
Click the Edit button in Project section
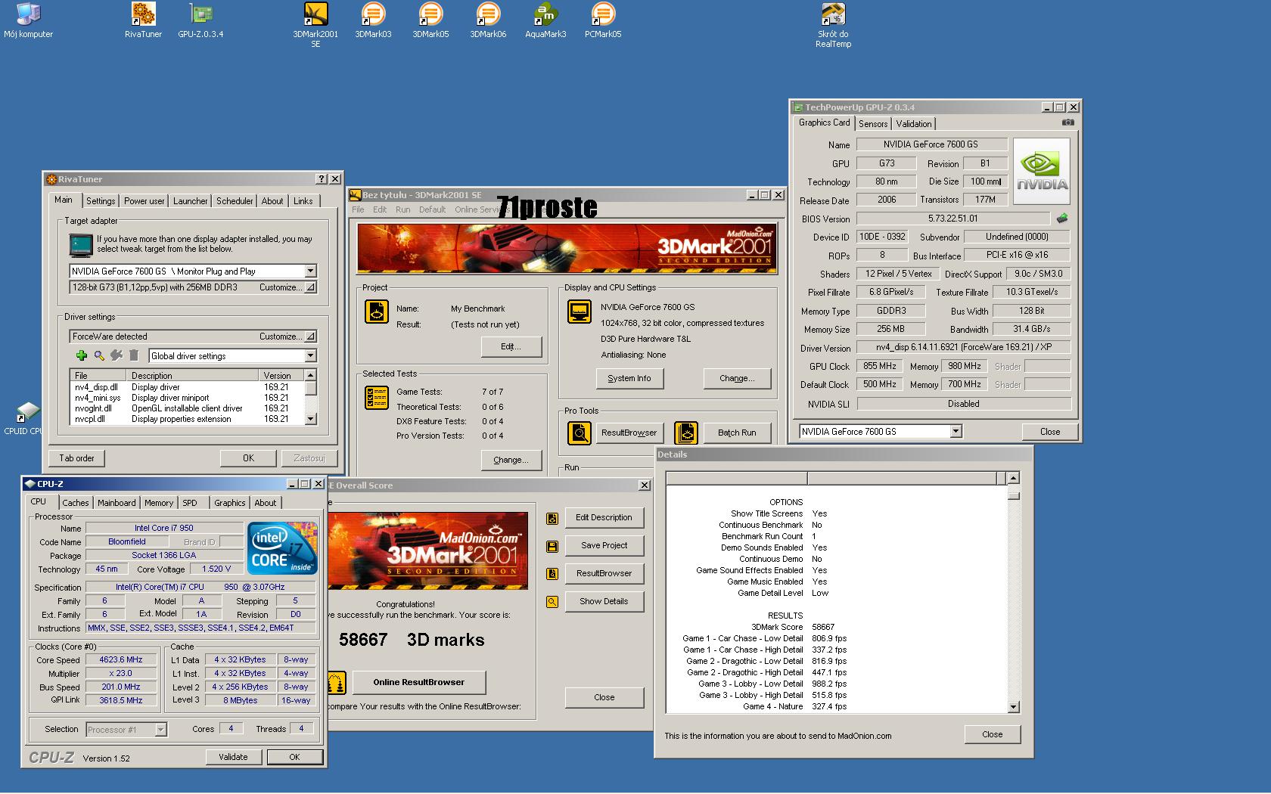pyautogui.click(x=511, y=346)
